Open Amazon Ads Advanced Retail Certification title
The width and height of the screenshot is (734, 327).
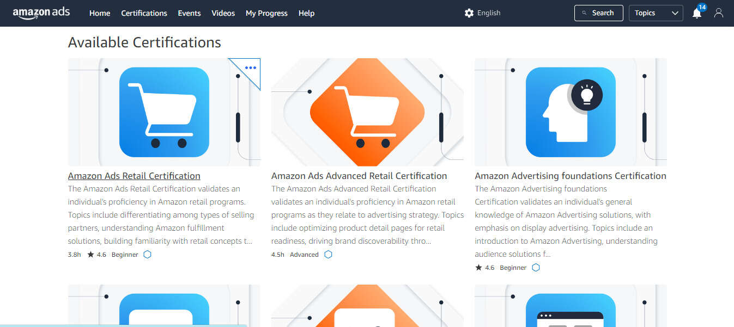pos(359,176)
